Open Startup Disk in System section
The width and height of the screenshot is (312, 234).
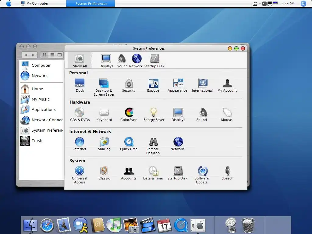(x=178, y=173)
